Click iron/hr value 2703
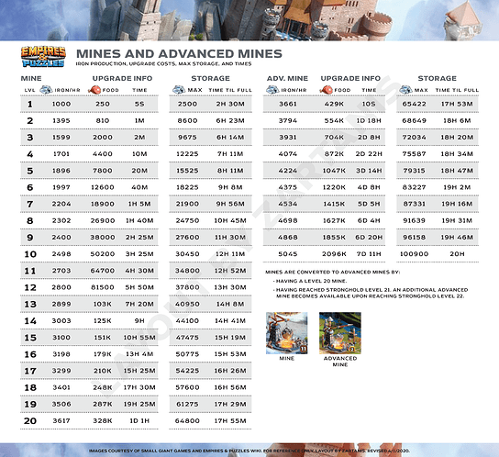 click(61, 271)
